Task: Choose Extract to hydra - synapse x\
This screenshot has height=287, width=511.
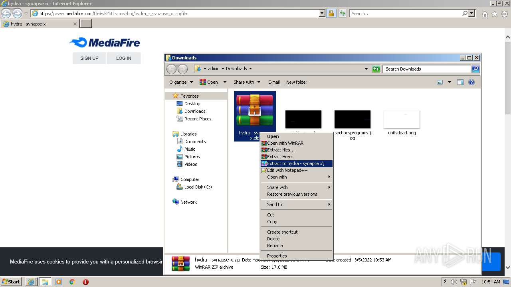Action: (296, 163)
